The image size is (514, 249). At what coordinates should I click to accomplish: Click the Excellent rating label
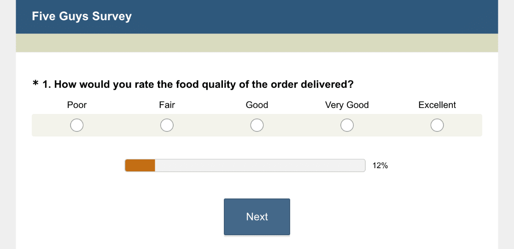point(437,105)
